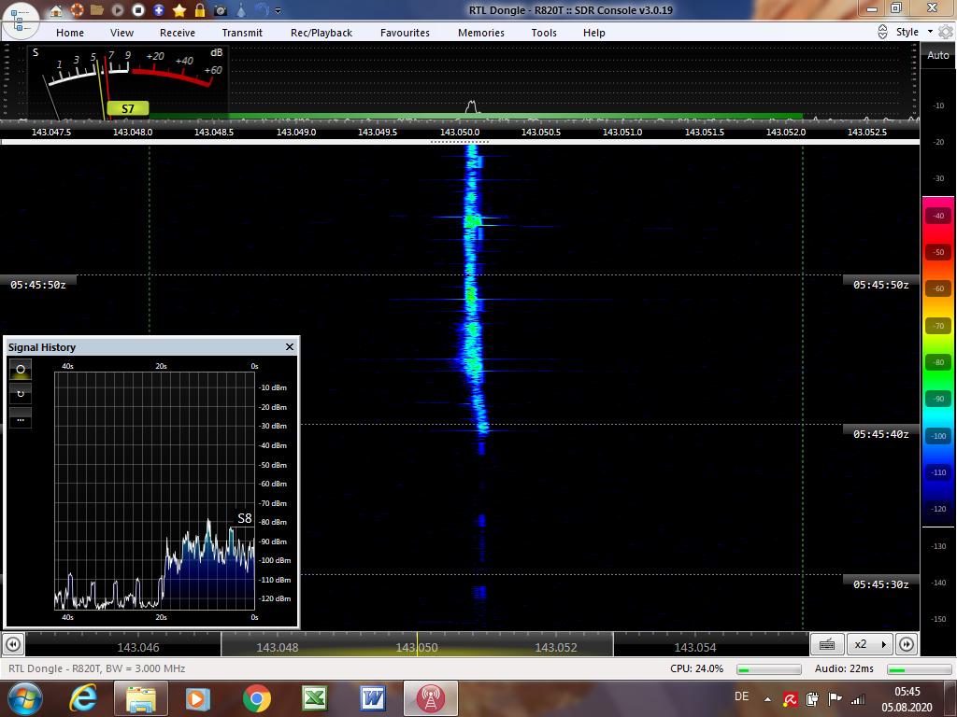The width and height of the screenshot is (957, 717).
Task: Open the Home ribbon tab
Action: (70, 33)
